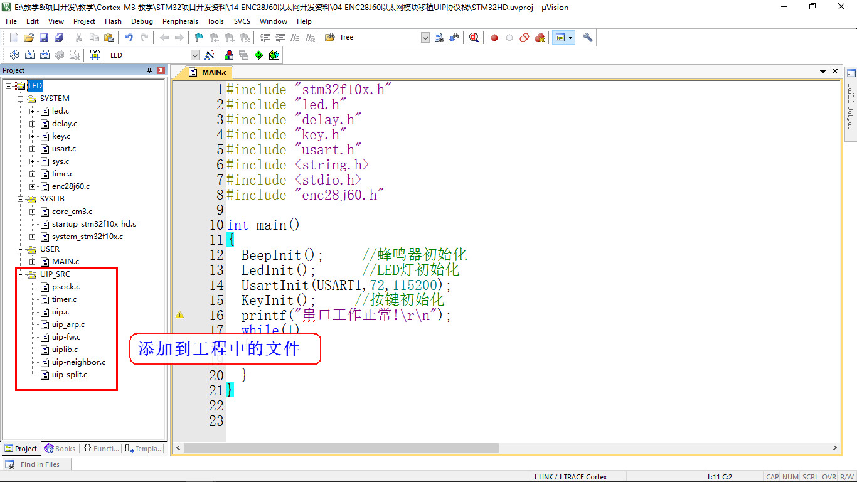This screenshot has width=857, height=482.
Task: Open the Configuration wrench icon
Action: (x=588, y=38)
